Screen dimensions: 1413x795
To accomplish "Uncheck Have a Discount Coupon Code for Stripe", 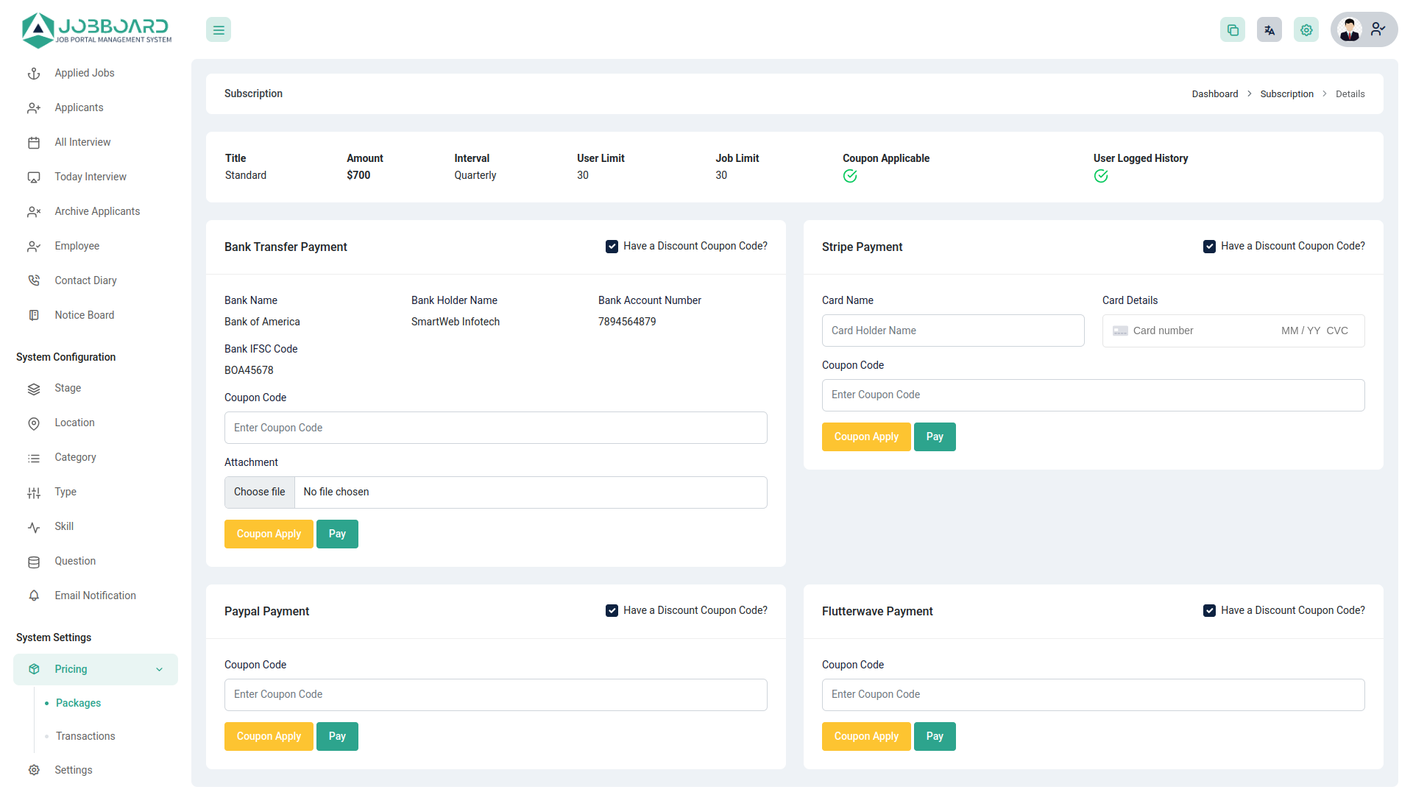I will pyautogui.click(x=1209, y=246).
